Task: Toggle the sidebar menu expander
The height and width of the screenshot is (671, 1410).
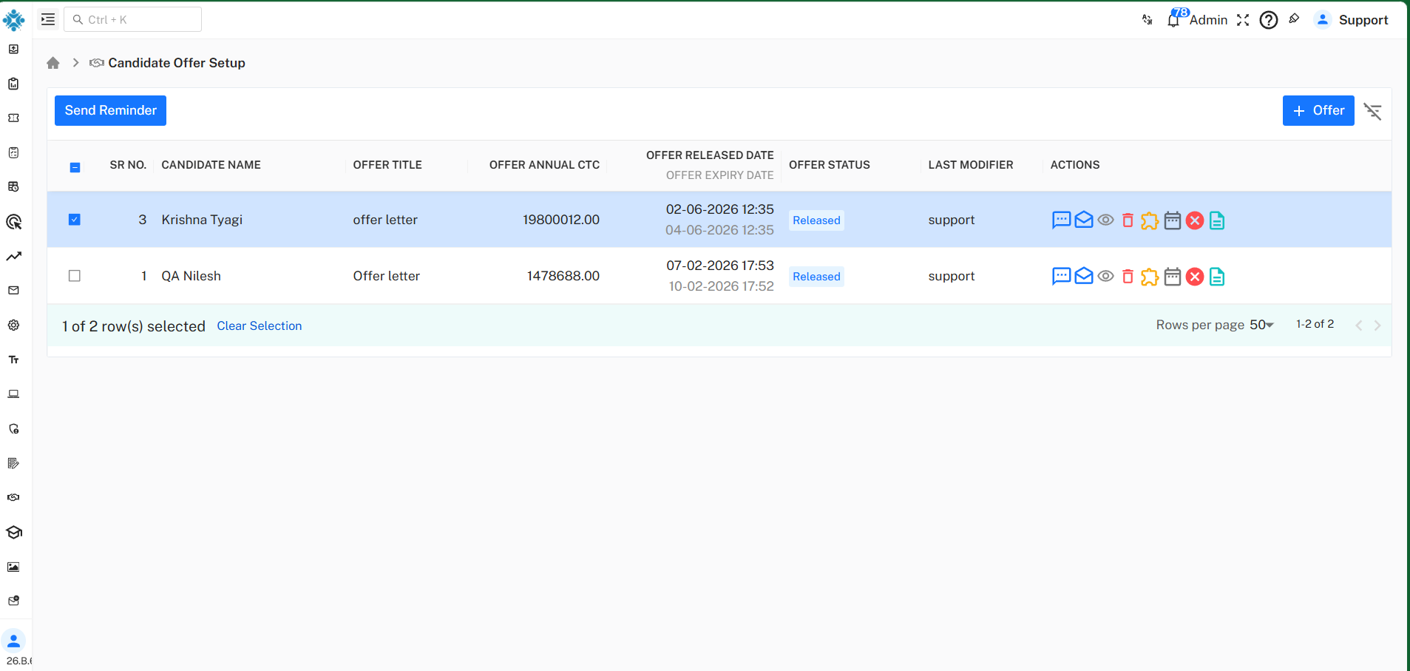Action: (48, 19)
